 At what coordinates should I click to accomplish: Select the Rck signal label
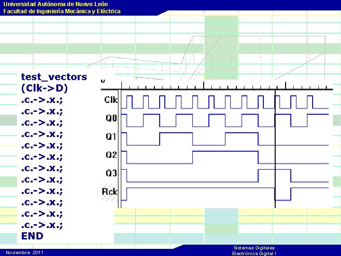coord(110,192)
